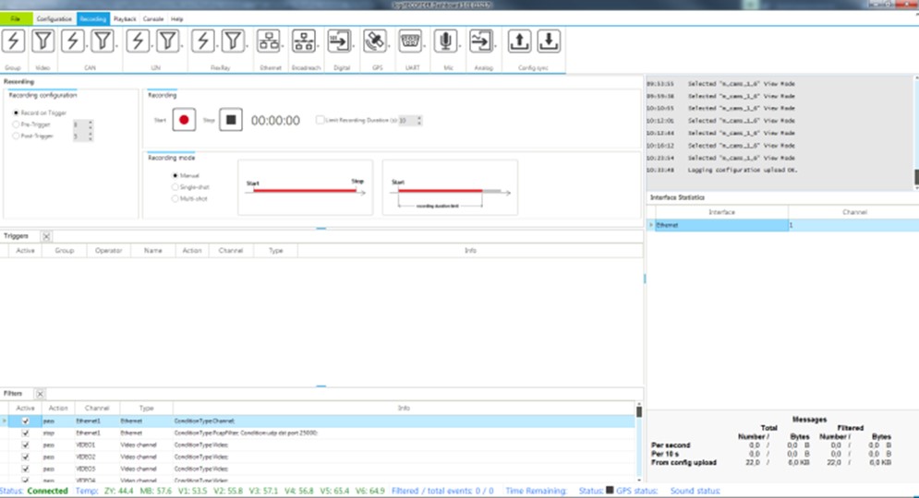Viewport: 919px width, 498px height.
Task: Select the CAN trigger lightning icon
Action: point(73,41)
